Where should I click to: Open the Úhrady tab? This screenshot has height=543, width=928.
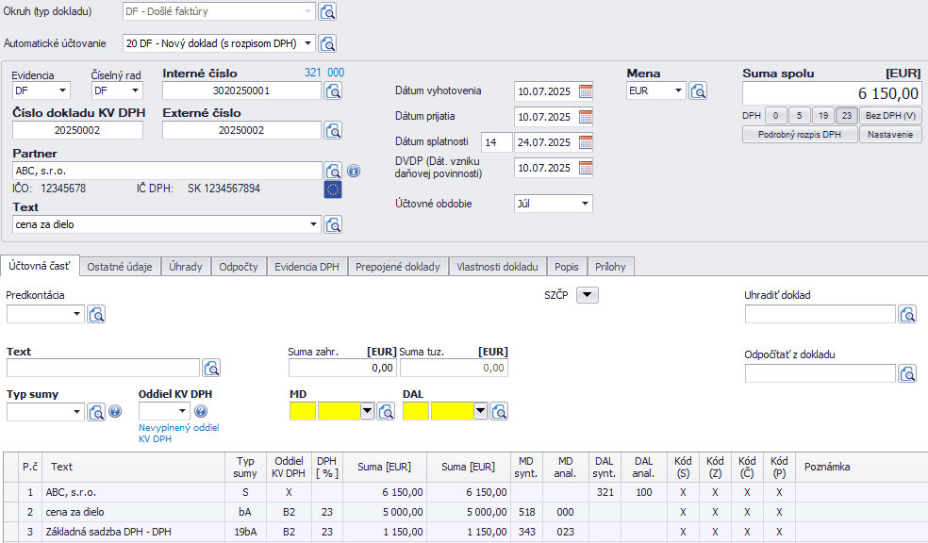tap(185, 267)
